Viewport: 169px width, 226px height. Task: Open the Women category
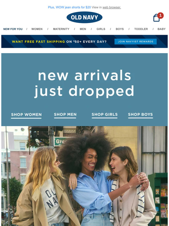37,29
